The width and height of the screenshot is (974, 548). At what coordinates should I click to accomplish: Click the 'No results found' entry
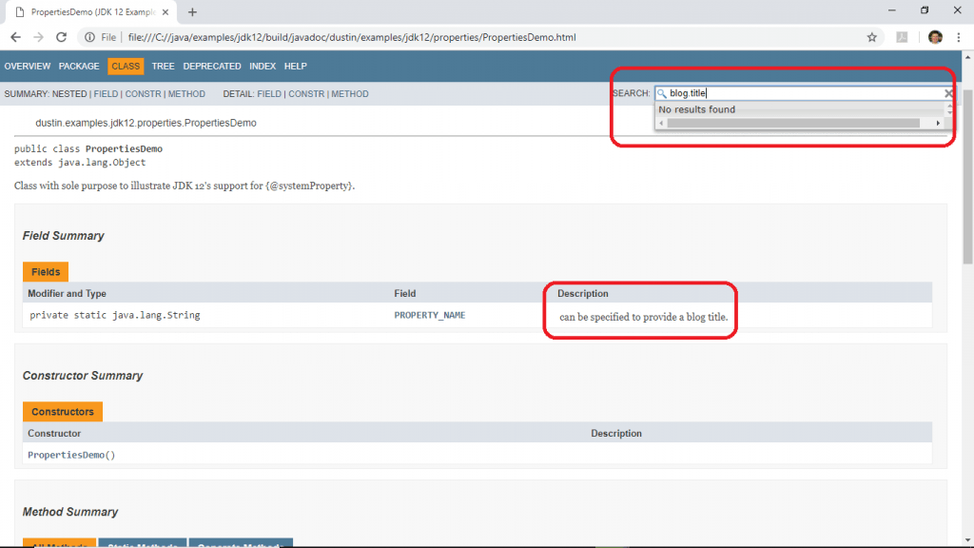(x=696, y=109)
